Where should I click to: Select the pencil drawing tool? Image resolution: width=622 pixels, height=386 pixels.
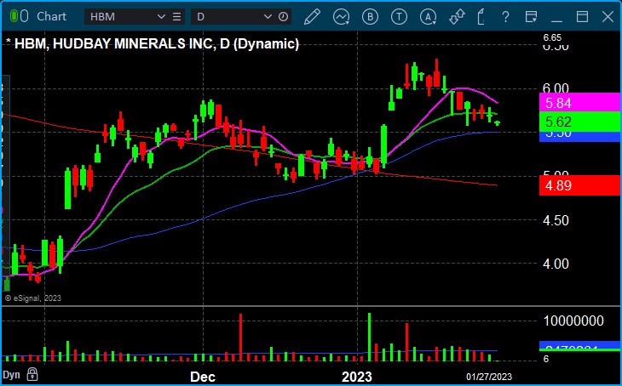point(312,17)
